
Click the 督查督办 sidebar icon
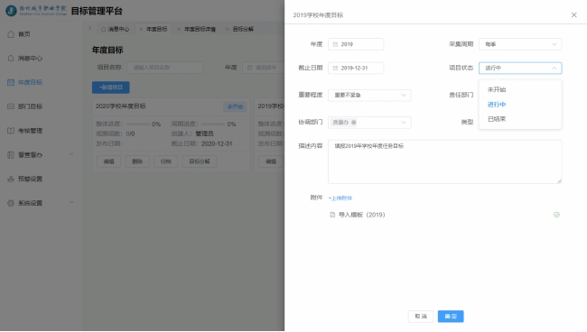[11, 155]
